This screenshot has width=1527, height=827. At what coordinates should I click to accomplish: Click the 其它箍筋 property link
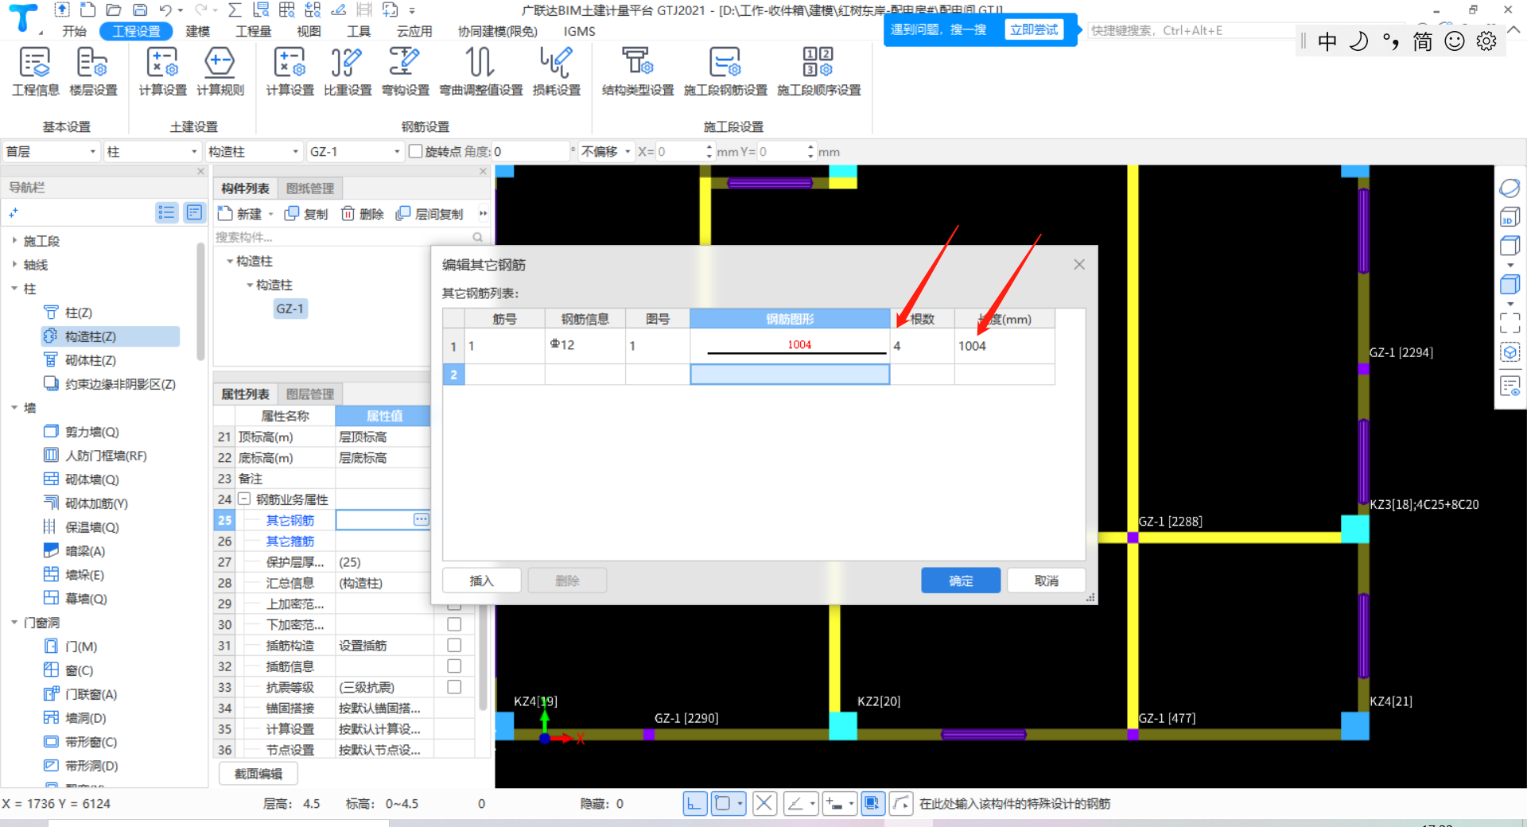pos(289,541)
